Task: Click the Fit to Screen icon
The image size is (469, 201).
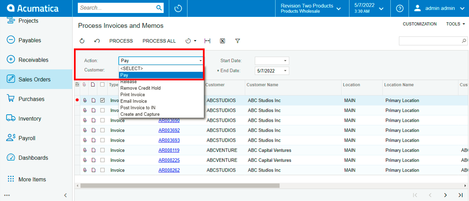Action: click(207, 41)
